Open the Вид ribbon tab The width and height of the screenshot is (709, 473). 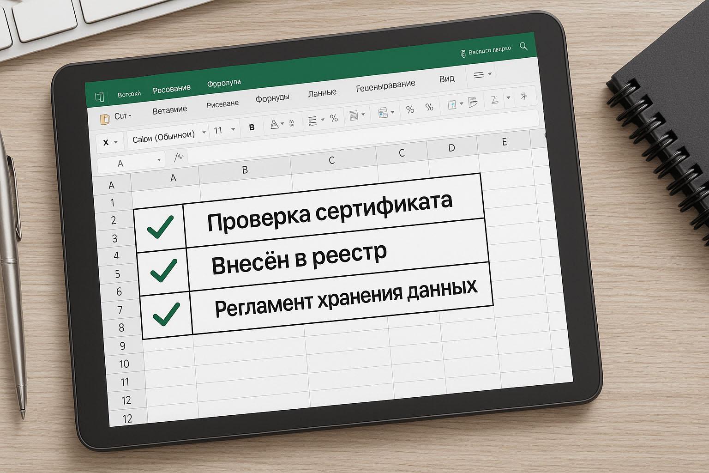tap(446, 79)
